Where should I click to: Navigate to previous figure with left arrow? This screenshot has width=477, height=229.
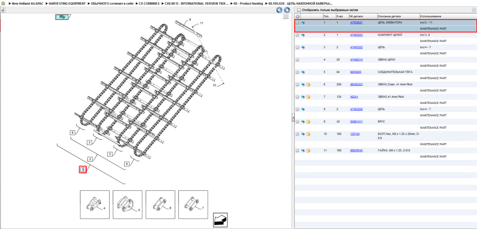pyautogui.click(x=279, y=10)
